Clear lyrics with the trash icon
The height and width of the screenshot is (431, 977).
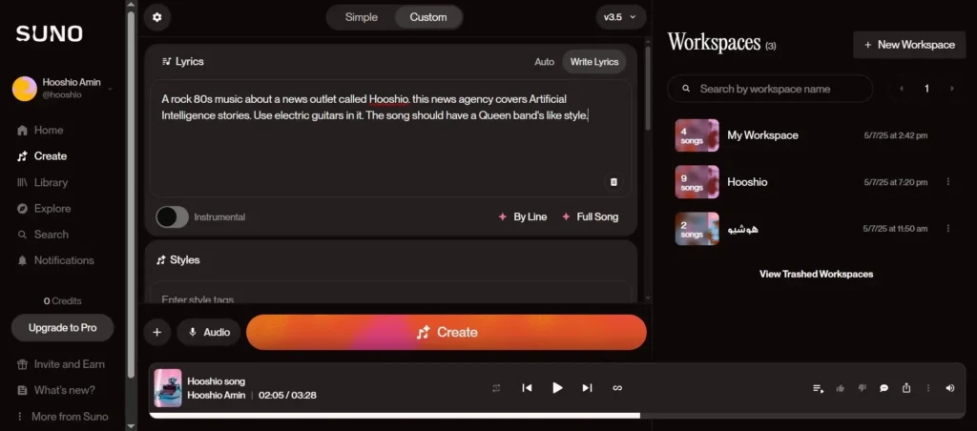(613, 182)
